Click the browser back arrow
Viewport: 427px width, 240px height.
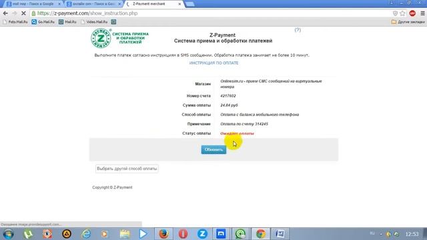(x=5, y=13)
